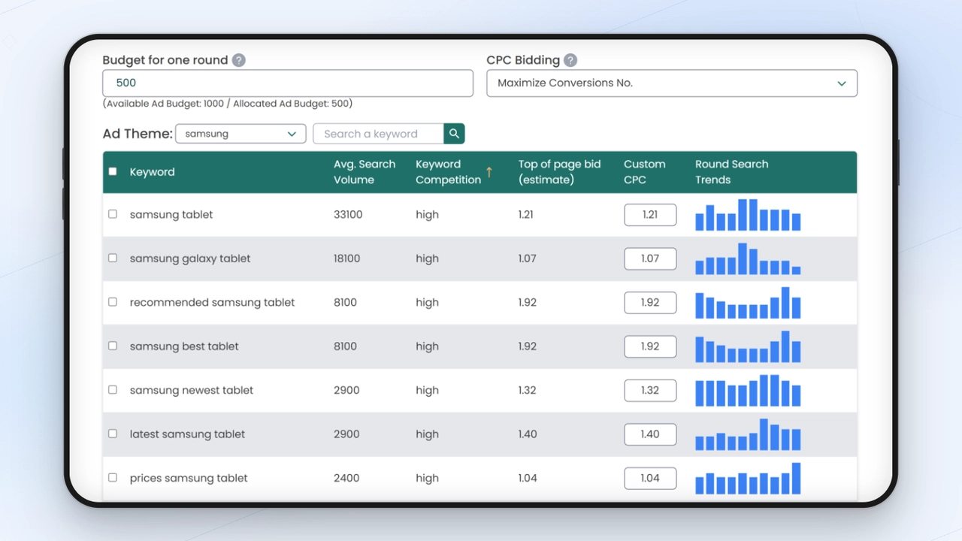Screen dimensions: 962x541
Task: Click the Top of page bid header
Action: (559, 172)
